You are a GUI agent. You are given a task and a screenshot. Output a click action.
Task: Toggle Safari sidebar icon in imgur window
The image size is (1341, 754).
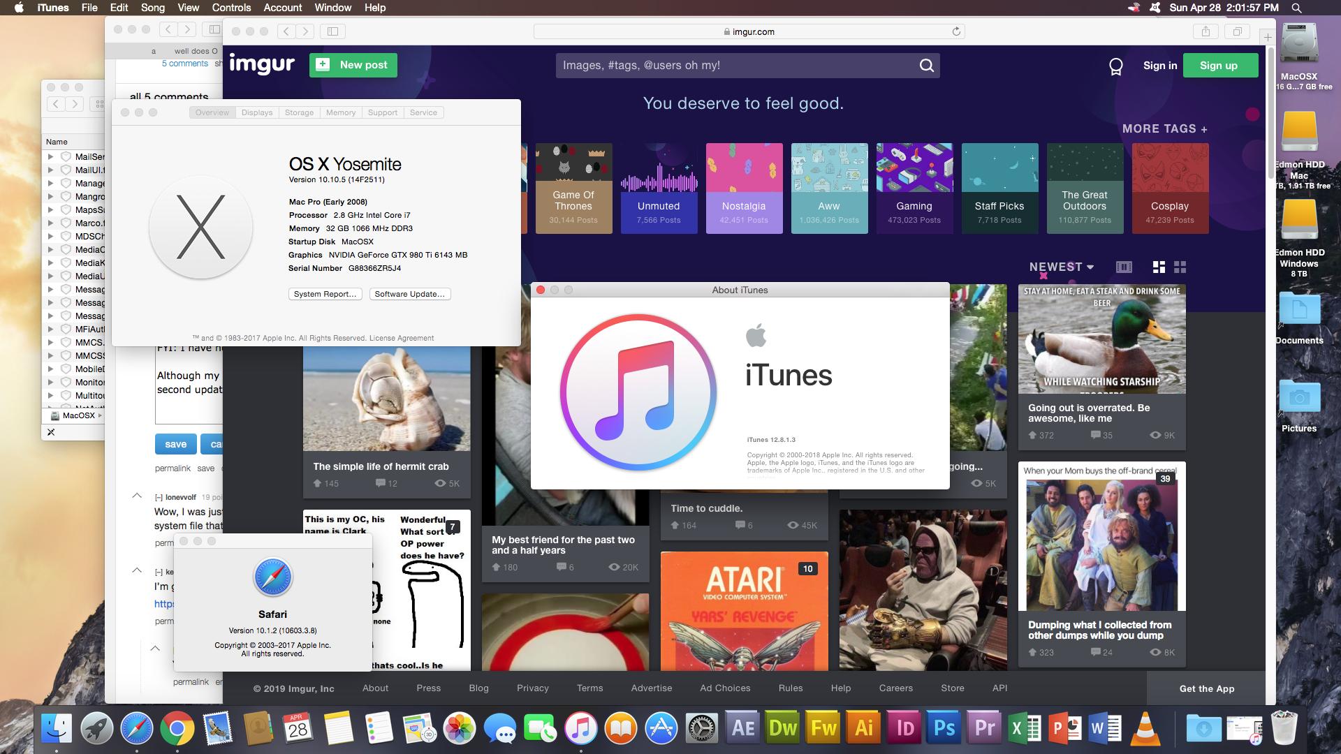pos(333,31)
